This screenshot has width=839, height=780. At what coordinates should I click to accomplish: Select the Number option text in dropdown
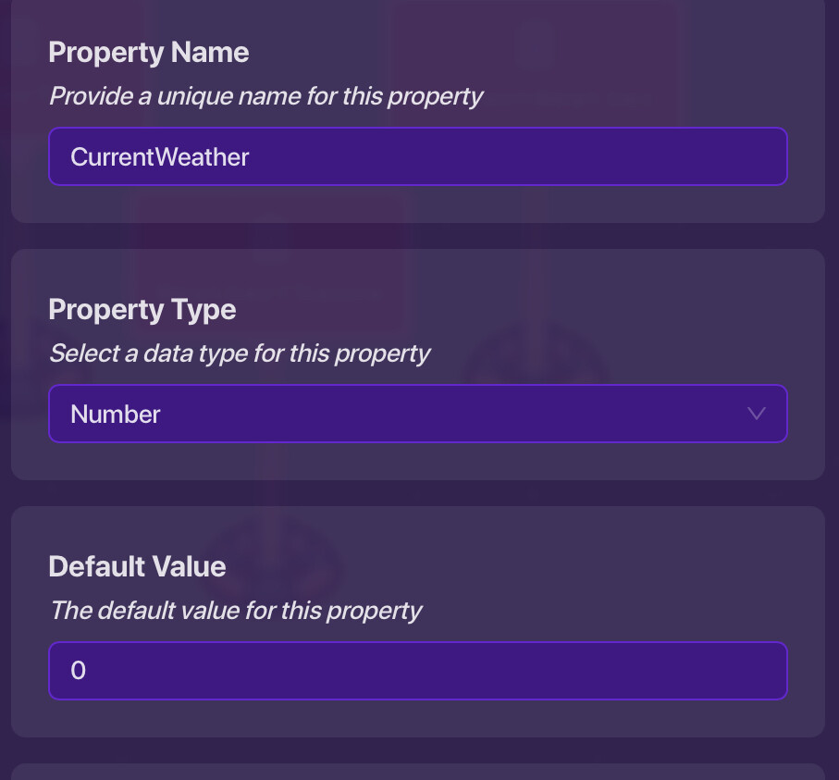coord(116,414)
